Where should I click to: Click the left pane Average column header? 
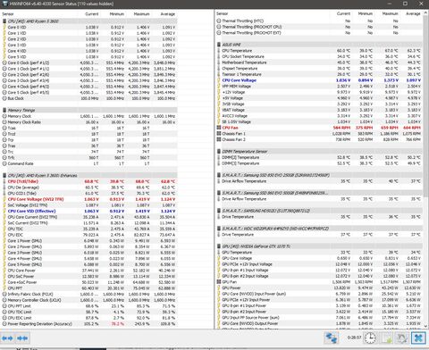168,14
